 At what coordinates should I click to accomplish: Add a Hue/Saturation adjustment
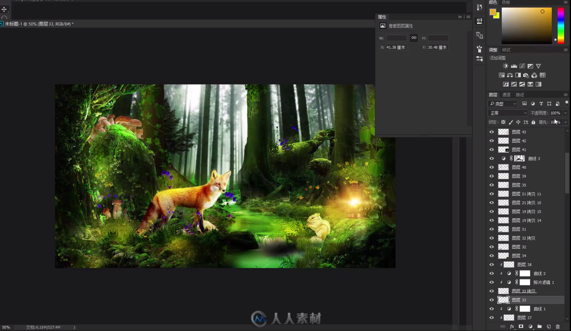tap(502, 75)
